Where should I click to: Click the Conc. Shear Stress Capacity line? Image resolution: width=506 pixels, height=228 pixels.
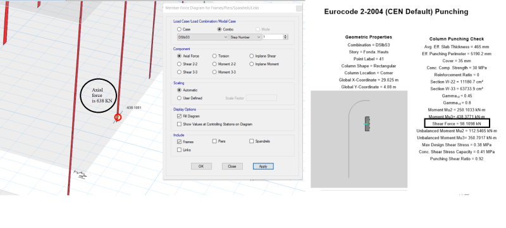pos(457,152)
